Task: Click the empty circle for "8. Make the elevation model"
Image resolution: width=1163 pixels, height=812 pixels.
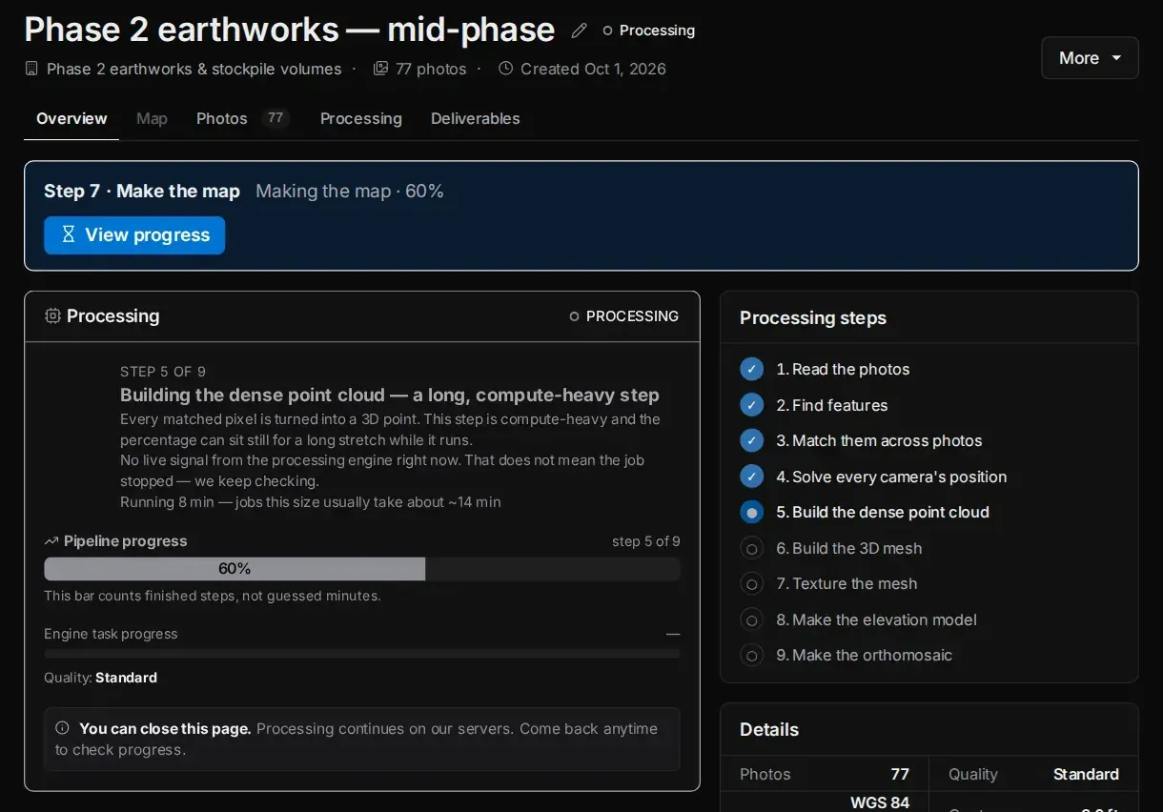Action: [752, 619]
